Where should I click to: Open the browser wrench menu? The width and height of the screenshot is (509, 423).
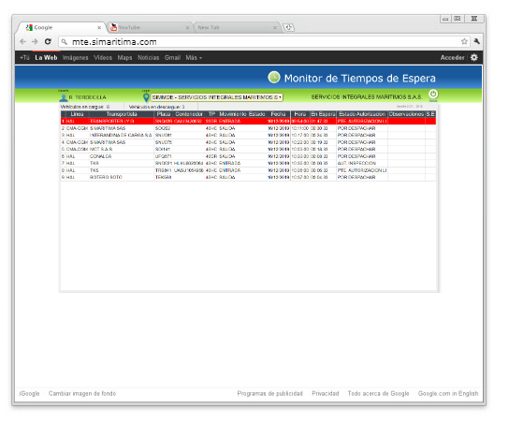point(476,41)
